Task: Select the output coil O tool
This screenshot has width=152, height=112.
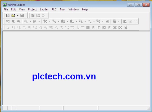Action: 35,28
